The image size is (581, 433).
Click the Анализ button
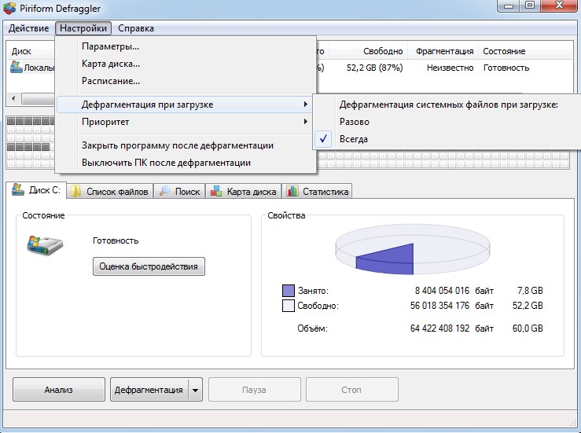58,389
